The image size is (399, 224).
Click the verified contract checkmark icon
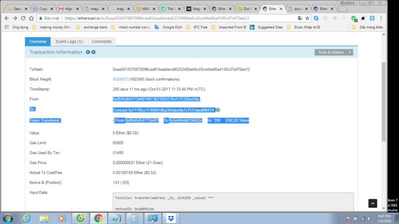coord(218,110)
